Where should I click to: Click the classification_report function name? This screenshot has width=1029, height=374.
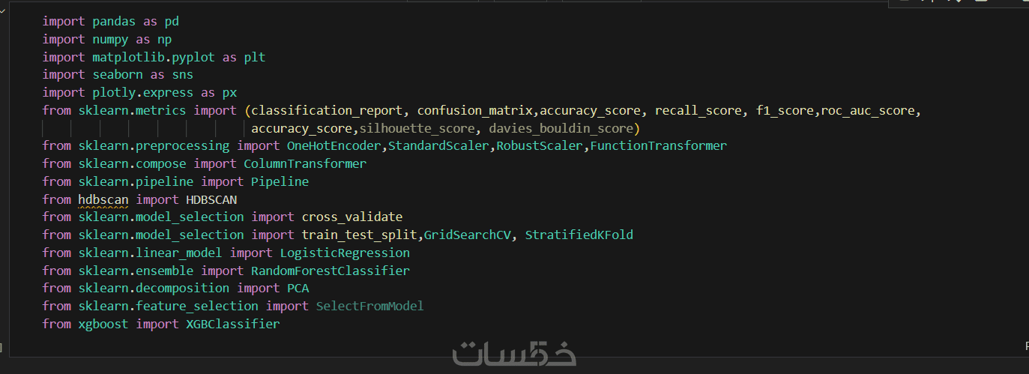point(327,111)
